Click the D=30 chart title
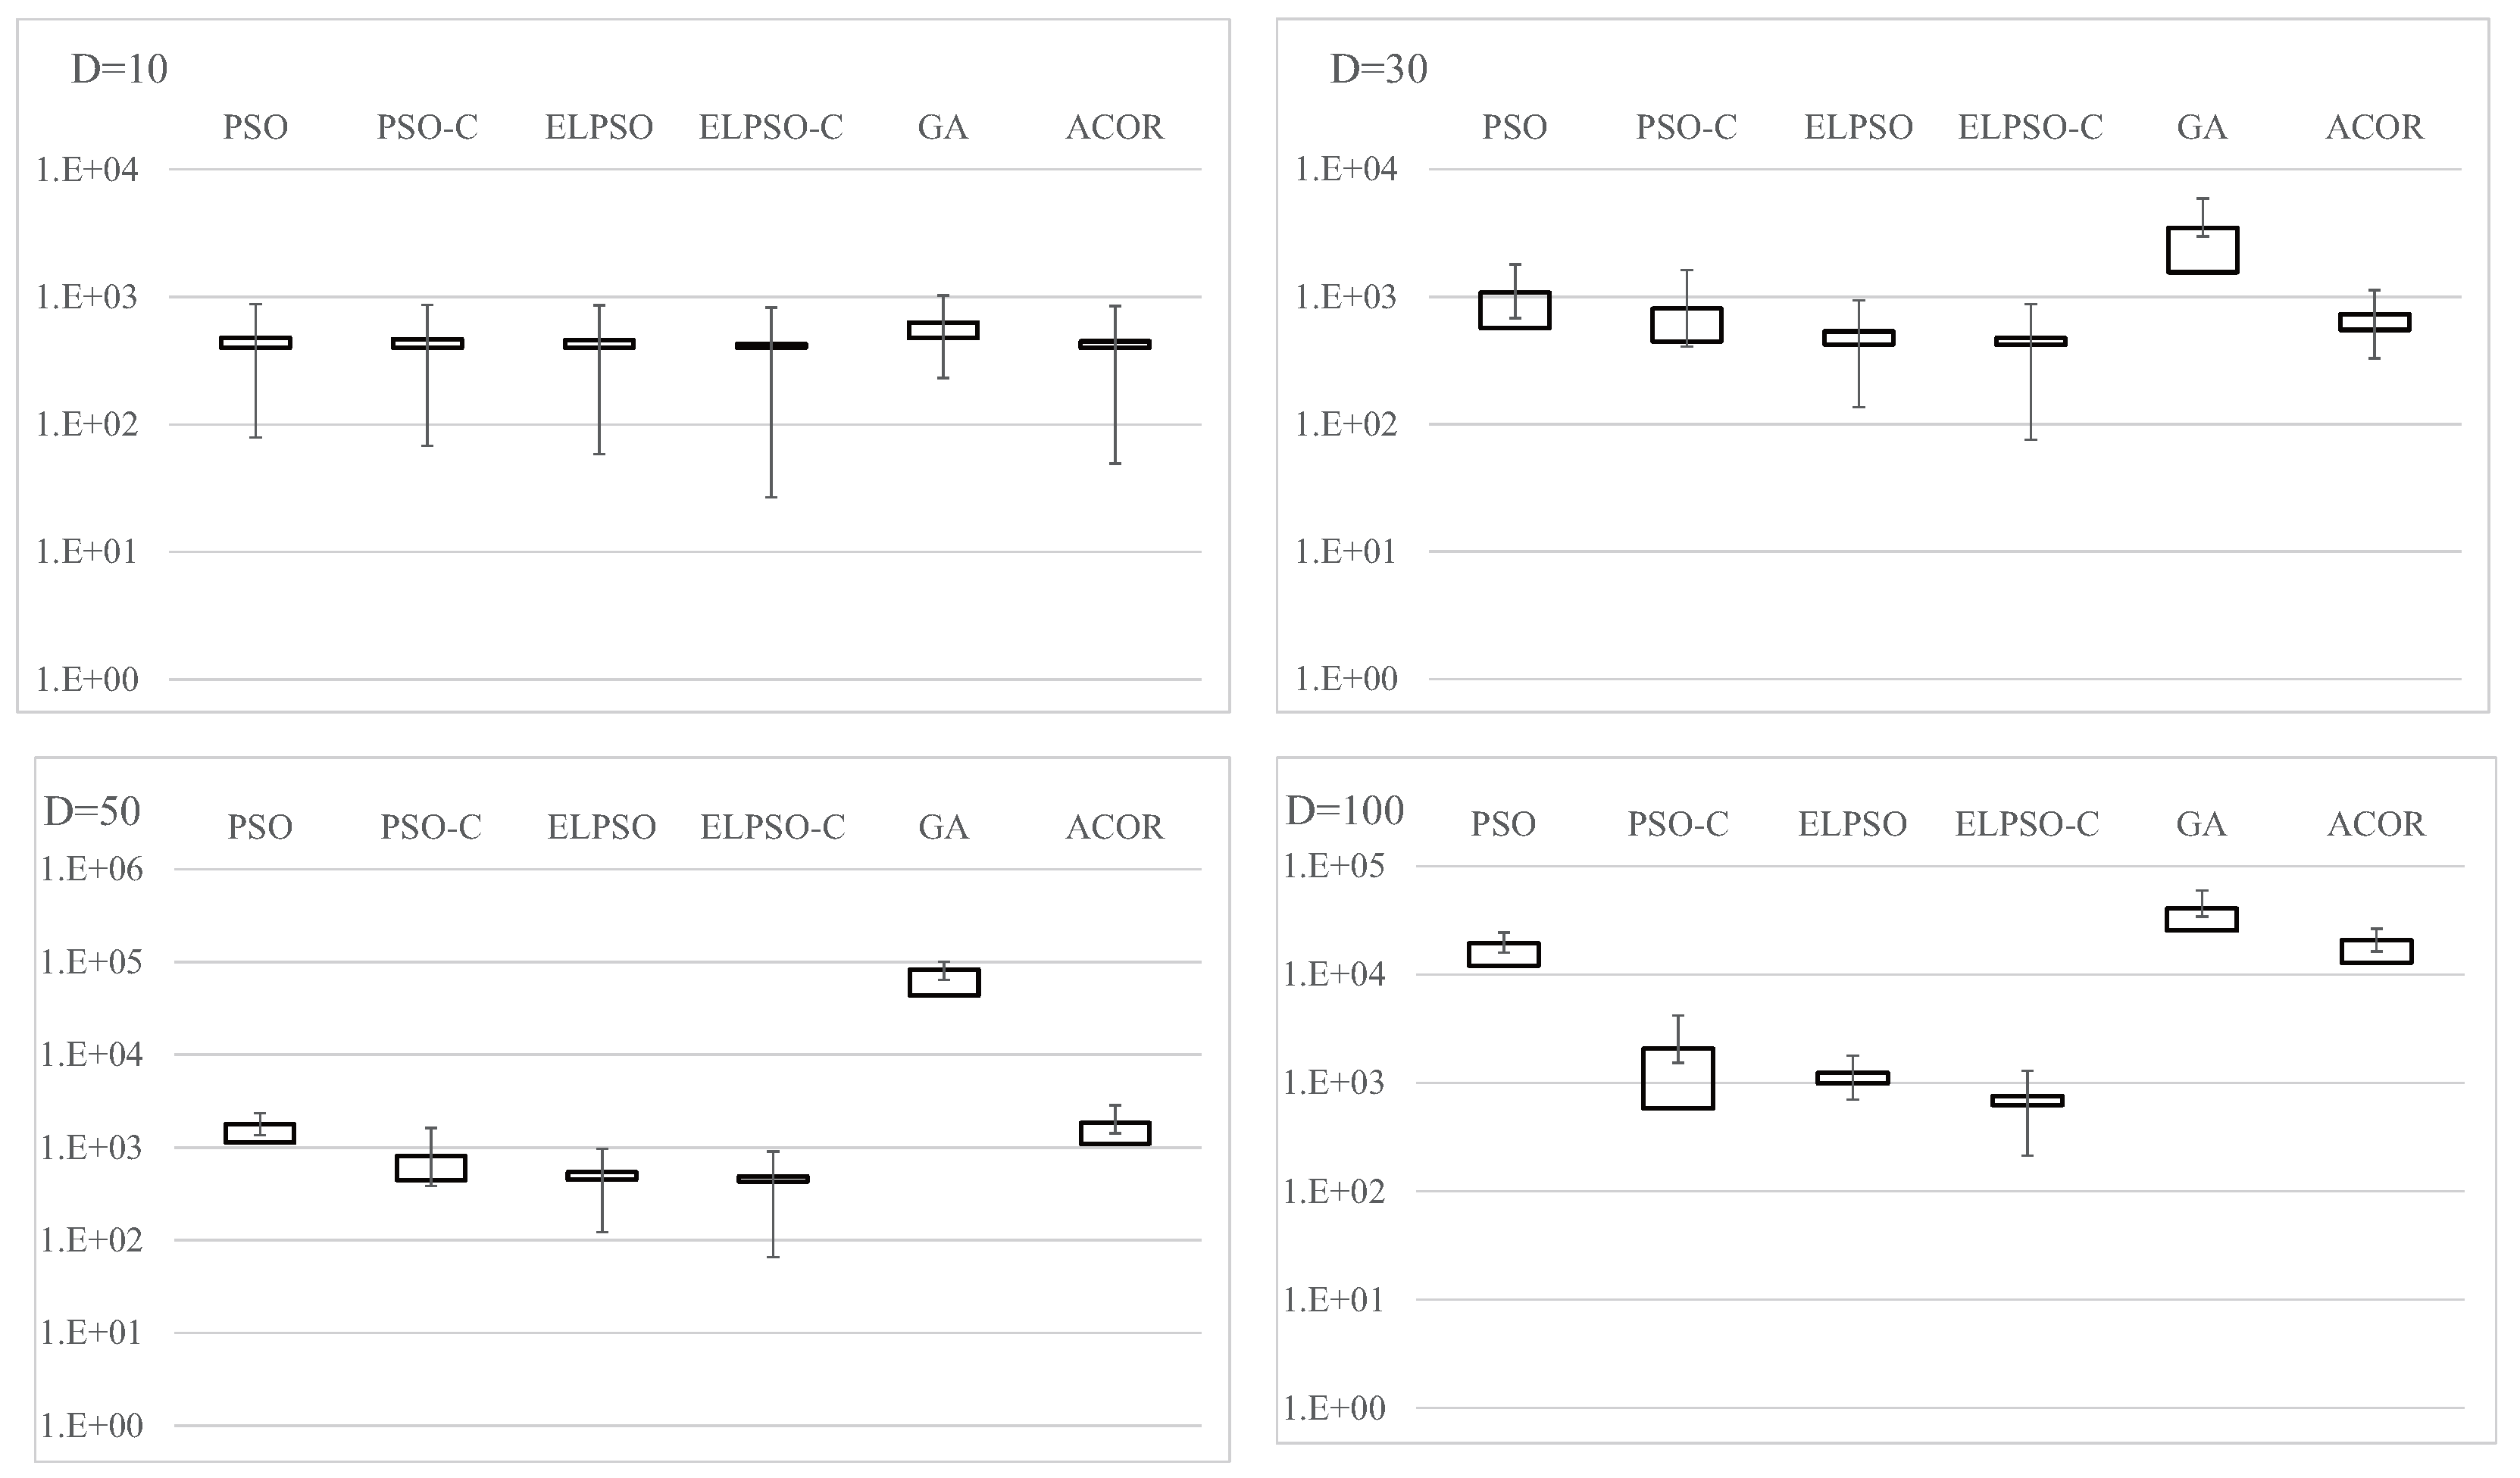Screen dimensions: 2520x1478 (1378, 70)
